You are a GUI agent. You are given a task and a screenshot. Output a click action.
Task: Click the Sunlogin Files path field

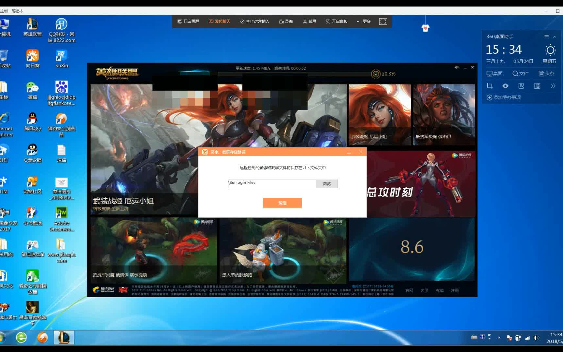click(x=272, y=184)
